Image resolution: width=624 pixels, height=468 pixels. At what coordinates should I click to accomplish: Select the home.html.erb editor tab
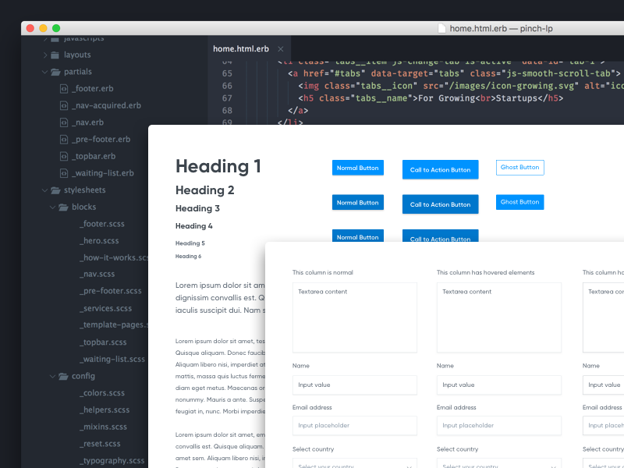(242, 48)
